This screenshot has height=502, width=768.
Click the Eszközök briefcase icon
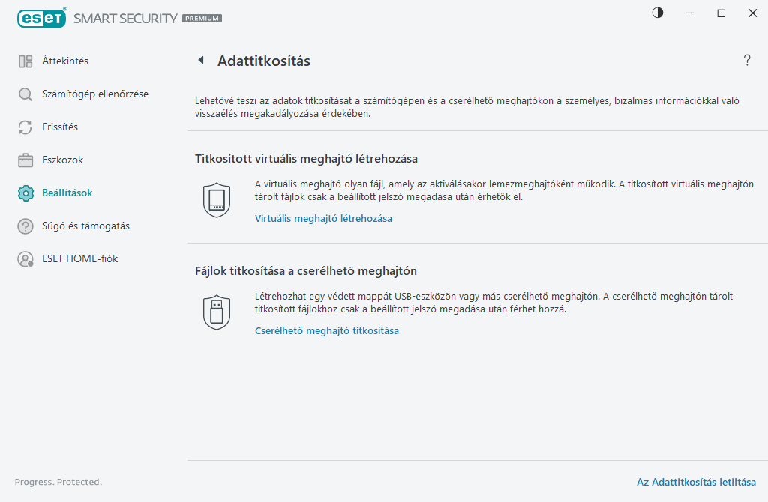25,160
